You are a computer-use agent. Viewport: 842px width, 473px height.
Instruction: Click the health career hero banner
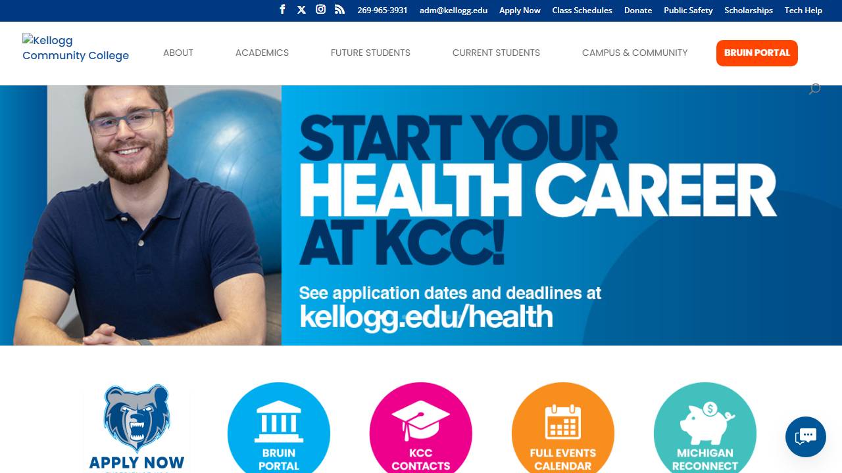coord(421,215)
